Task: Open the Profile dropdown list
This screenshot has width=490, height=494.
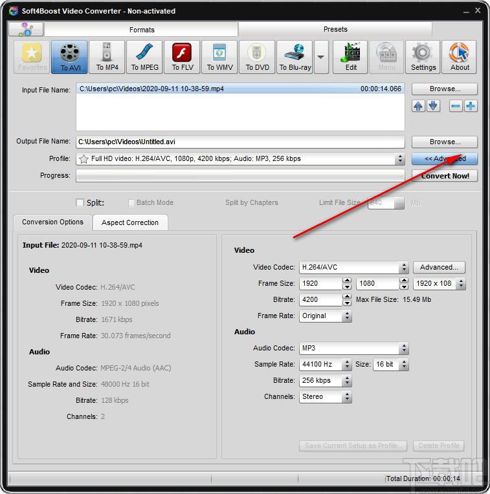Action: 400,159
